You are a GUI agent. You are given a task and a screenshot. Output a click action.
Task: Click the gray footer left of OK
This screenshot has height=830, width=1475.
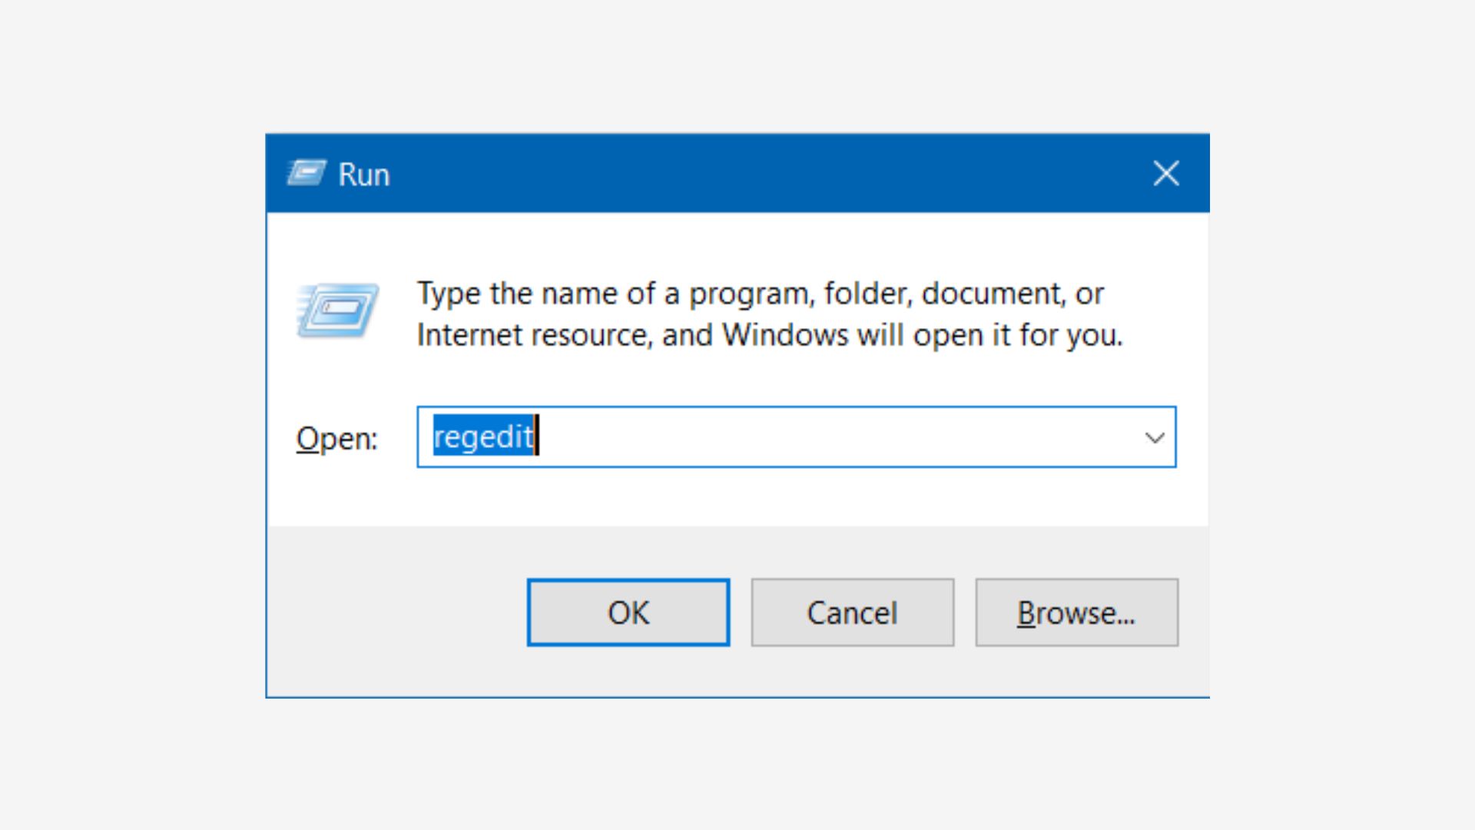tap(396, 613)
